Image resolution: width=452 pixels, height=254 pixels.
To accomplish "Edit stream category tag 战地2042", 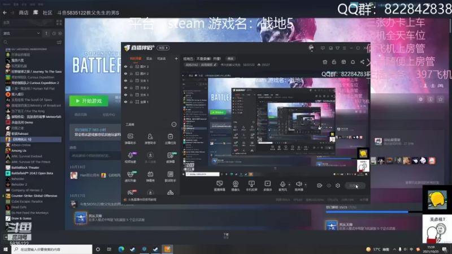I will pyautogui.click(x=201, y=65).
